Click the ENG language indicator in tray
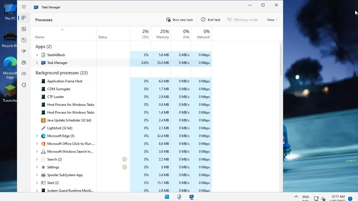Screen dimensions: 358x201 [x=306, y=198]
